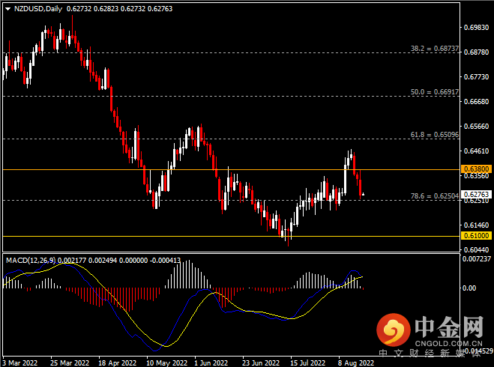This screenshot has height=367, width=494.
Task: Click the 0.64610 price scale value
Action: (476, 151)
